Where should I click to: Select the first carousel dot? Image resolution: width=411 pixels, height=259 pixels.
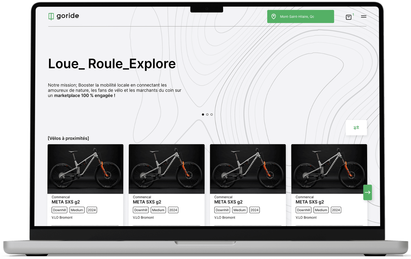[203, 114]
